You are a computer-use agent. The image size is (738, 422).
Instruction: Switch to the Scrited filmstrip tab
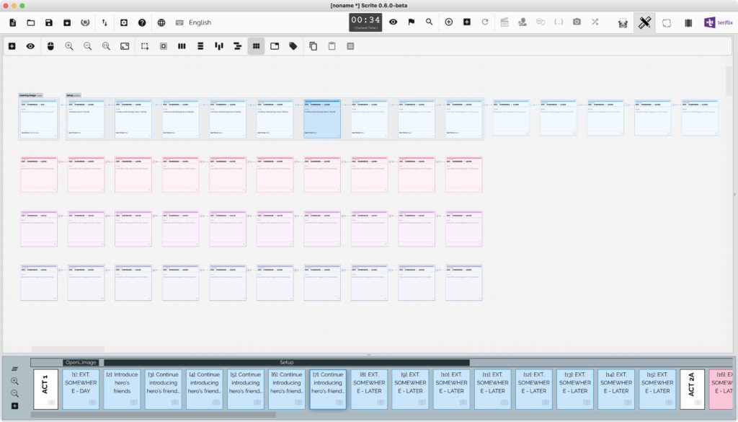688,22
